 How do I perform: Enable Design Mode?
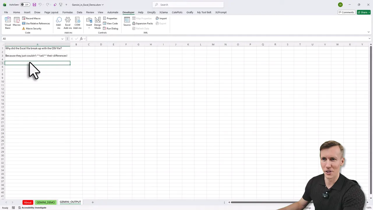click(97, 23)
